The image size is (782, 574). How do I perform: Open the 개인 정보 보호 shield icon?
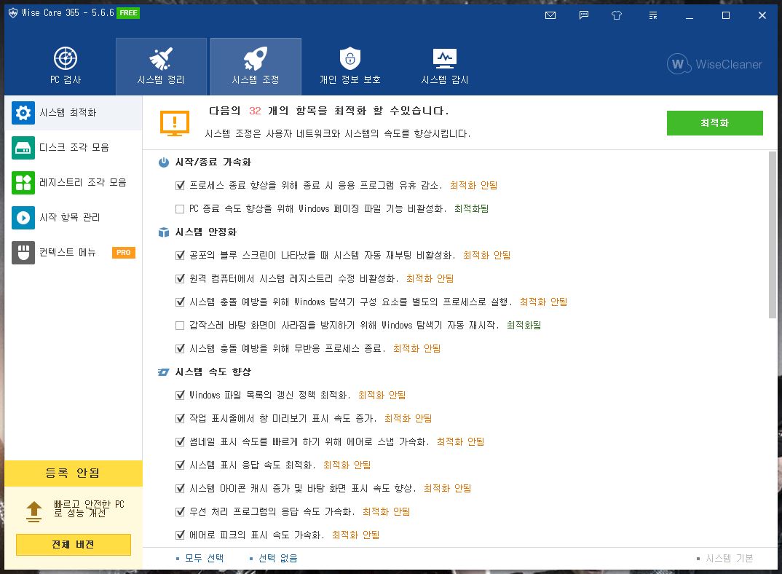point(350,58)
